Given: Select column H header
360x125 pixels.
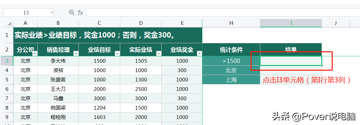Looking at the screenshot, I should point(231,23).
